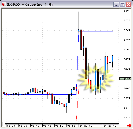Click the chart application icon in title bar

(x=4, y=4)
